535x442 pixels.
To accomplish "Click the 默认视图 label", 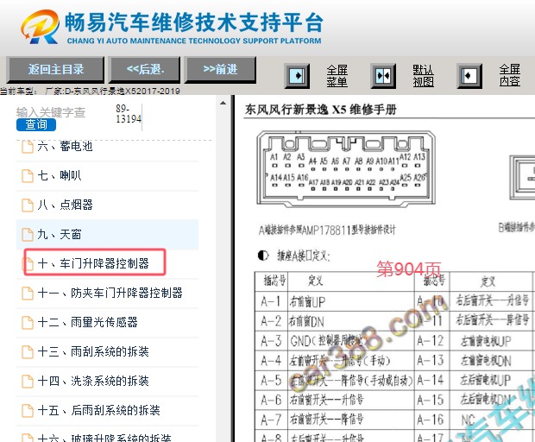I will [423, 76].
